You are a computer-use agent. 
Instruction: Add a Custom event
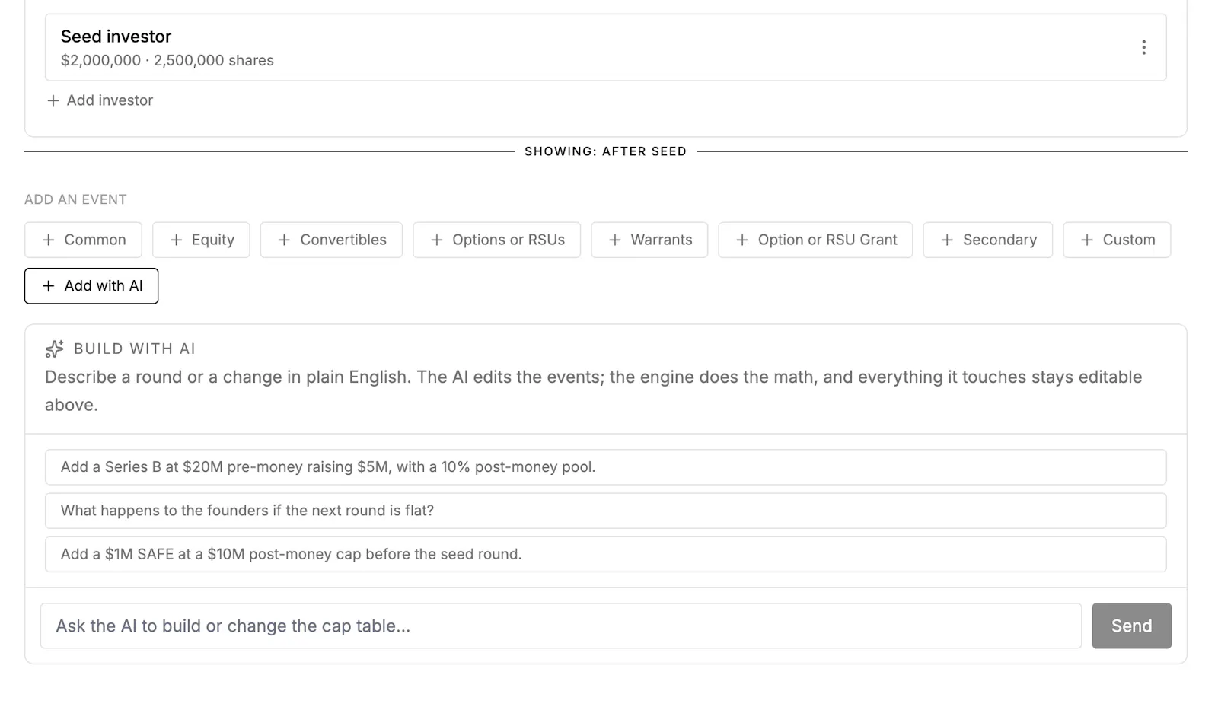point(1117,240)
